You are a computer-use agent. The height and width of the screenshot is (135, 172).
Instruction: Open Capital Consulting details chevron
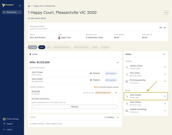point(165,111)
